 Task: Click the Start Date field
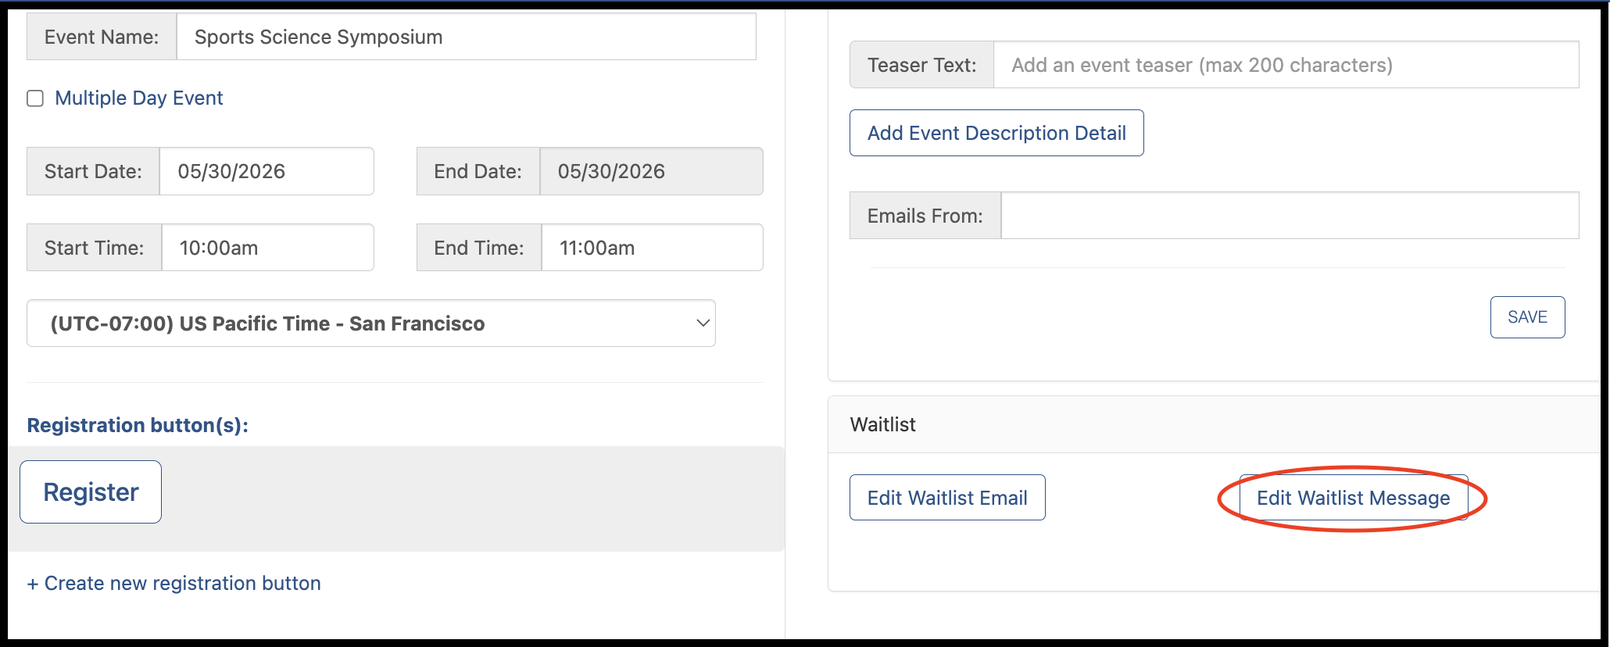coord(267,171)
